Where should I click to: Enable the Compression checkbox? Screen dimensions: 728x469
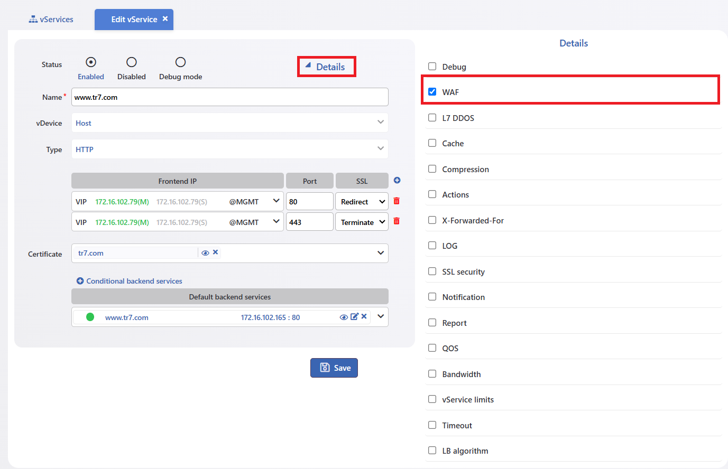point(432,169)
